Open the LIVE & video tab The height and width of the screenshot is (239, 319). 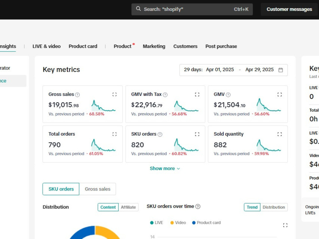click(47, 46)
